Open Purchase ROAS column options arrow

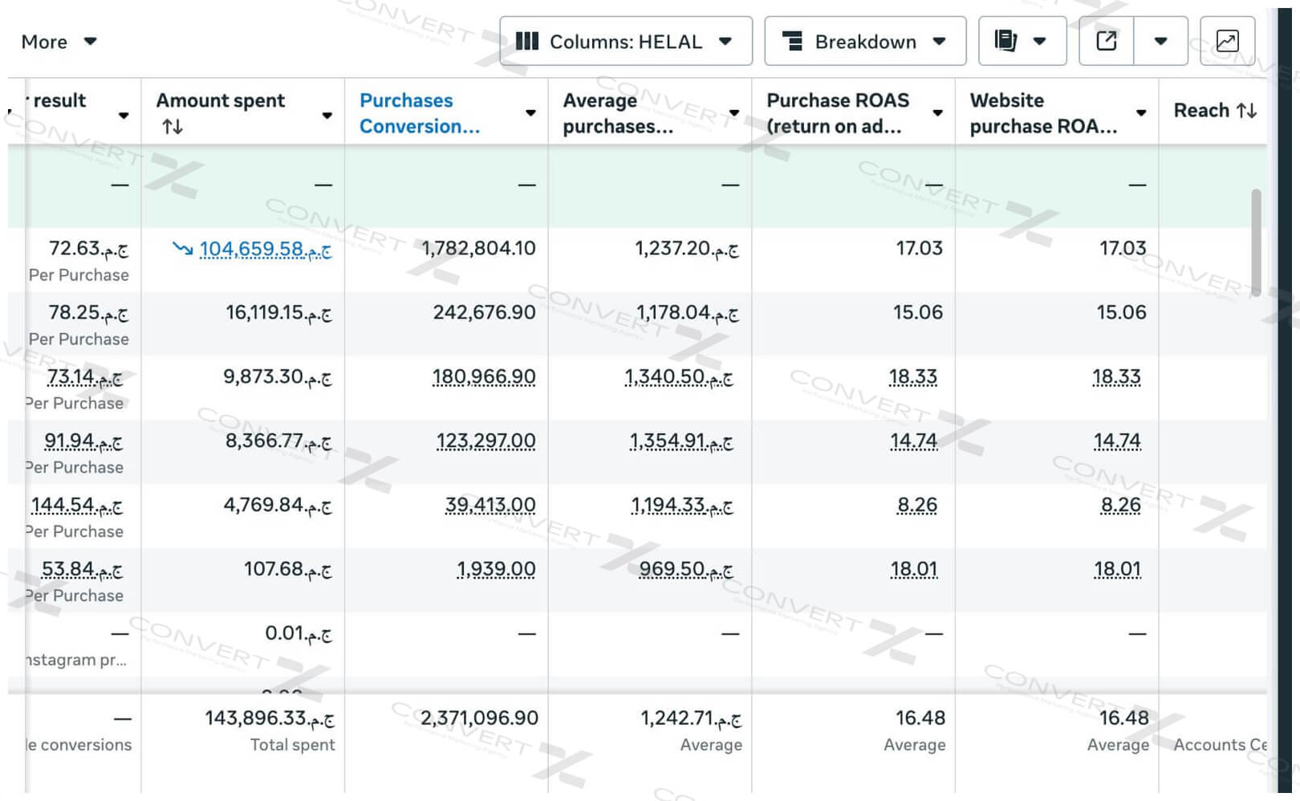[x=937, y=113]
